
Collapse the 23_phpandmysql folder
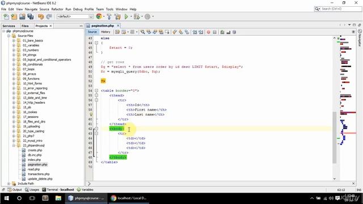14,146
